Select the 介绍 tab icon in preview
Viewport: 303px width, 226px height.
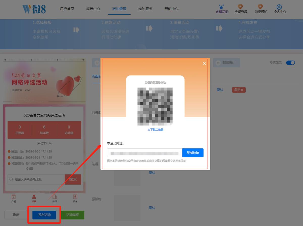13,197
